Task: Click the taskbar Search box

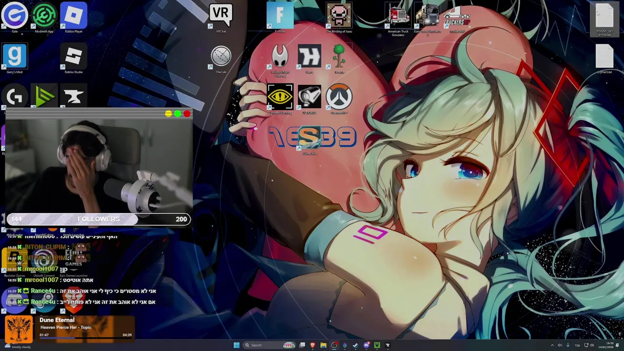Action: [270, 345]
